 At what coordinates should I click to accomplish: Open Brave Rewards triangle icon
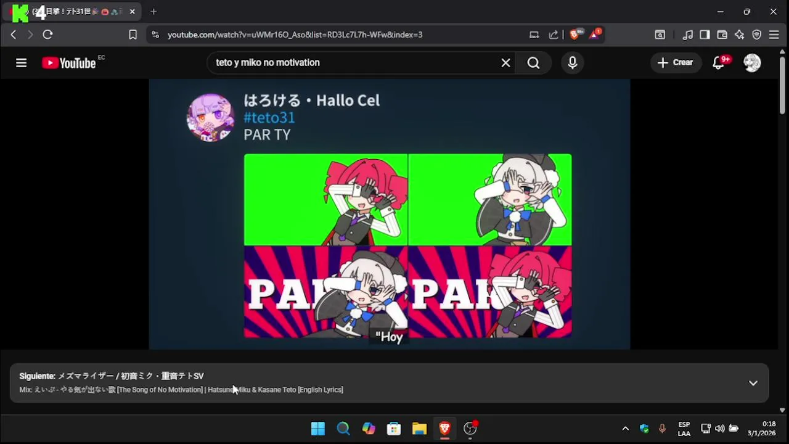tap(595, 34)
